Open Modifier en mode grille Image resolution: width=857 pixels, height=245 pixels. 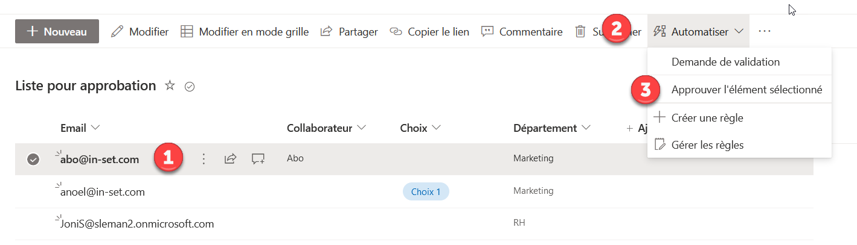[245, 31]
